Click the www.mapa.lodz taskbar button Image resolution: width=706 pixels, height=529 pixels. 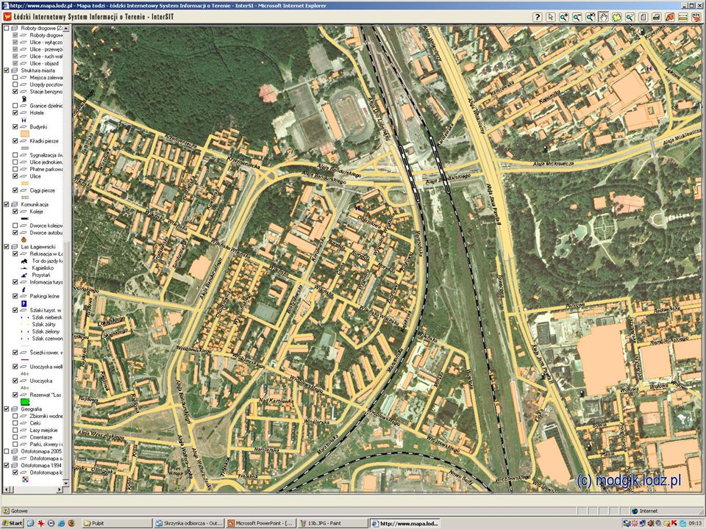point(405,523)
